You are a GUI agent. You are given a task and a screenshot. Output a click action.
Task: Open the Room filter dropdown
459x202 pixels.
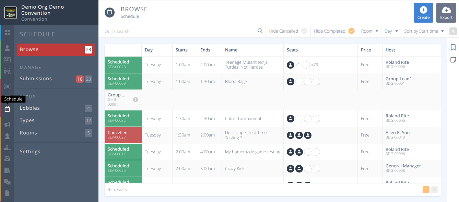coord(369,31)
